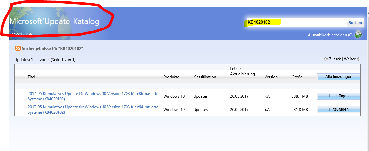369x151 pixels.
Task: Select Windows 10 in the x86 row
Action: (174, 96)
